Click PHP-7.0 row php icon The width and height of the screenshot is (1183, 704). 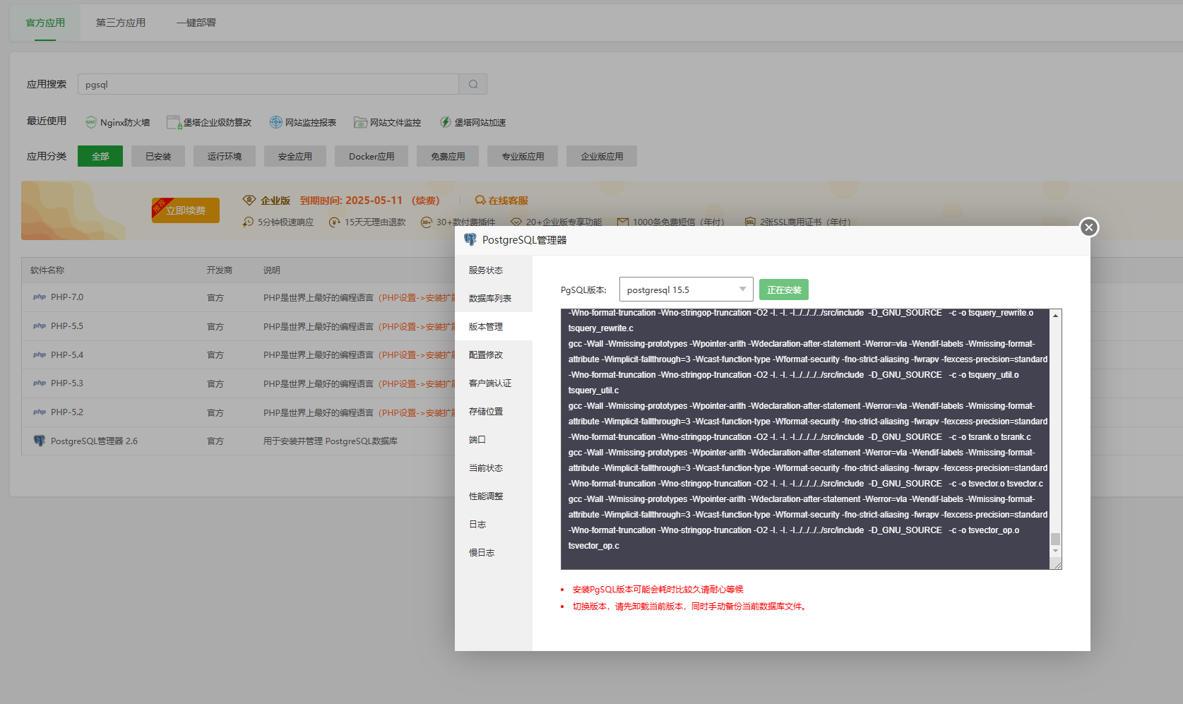(x=40, y=297)
